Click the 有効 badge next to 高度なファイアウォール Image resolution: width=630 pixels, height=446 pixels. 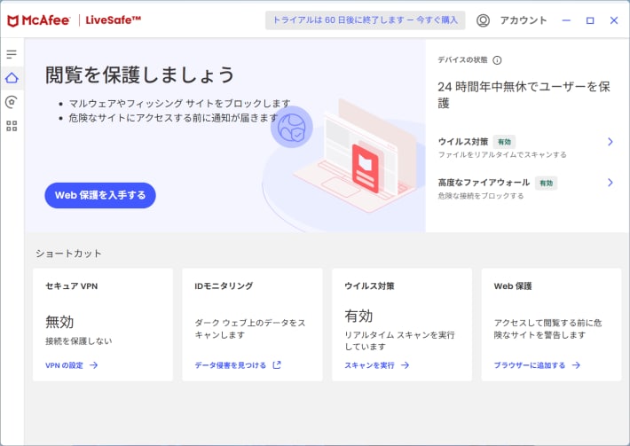click(x=546, y=183)
